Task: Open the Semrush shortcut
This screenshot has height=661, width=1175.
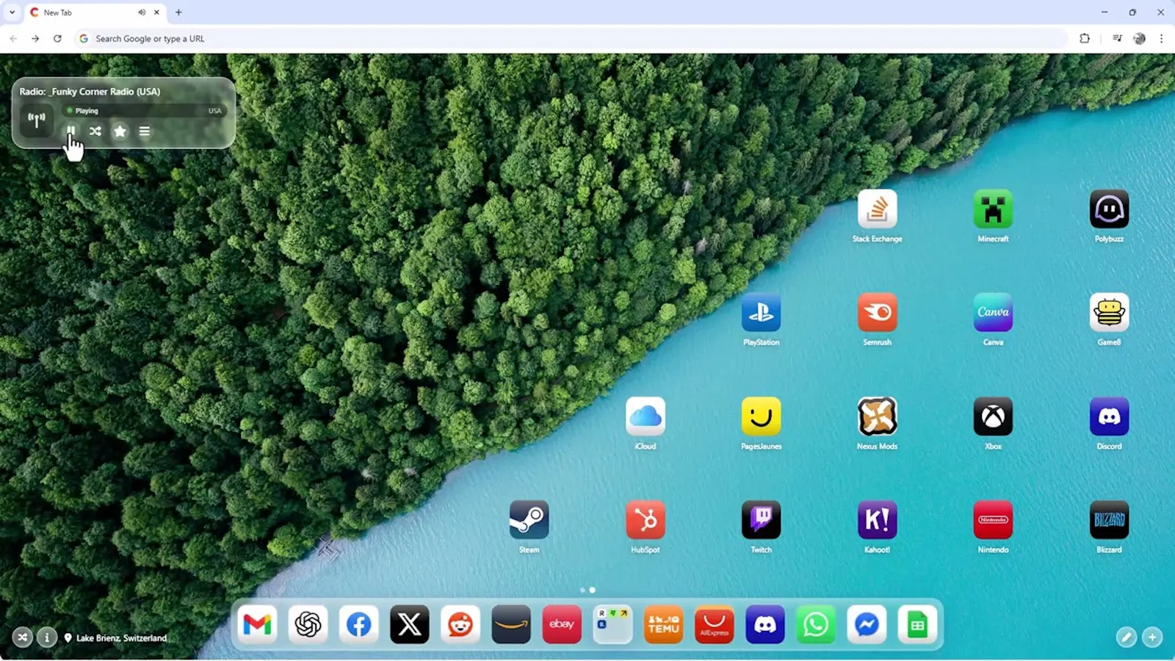Action: point(877,313)
